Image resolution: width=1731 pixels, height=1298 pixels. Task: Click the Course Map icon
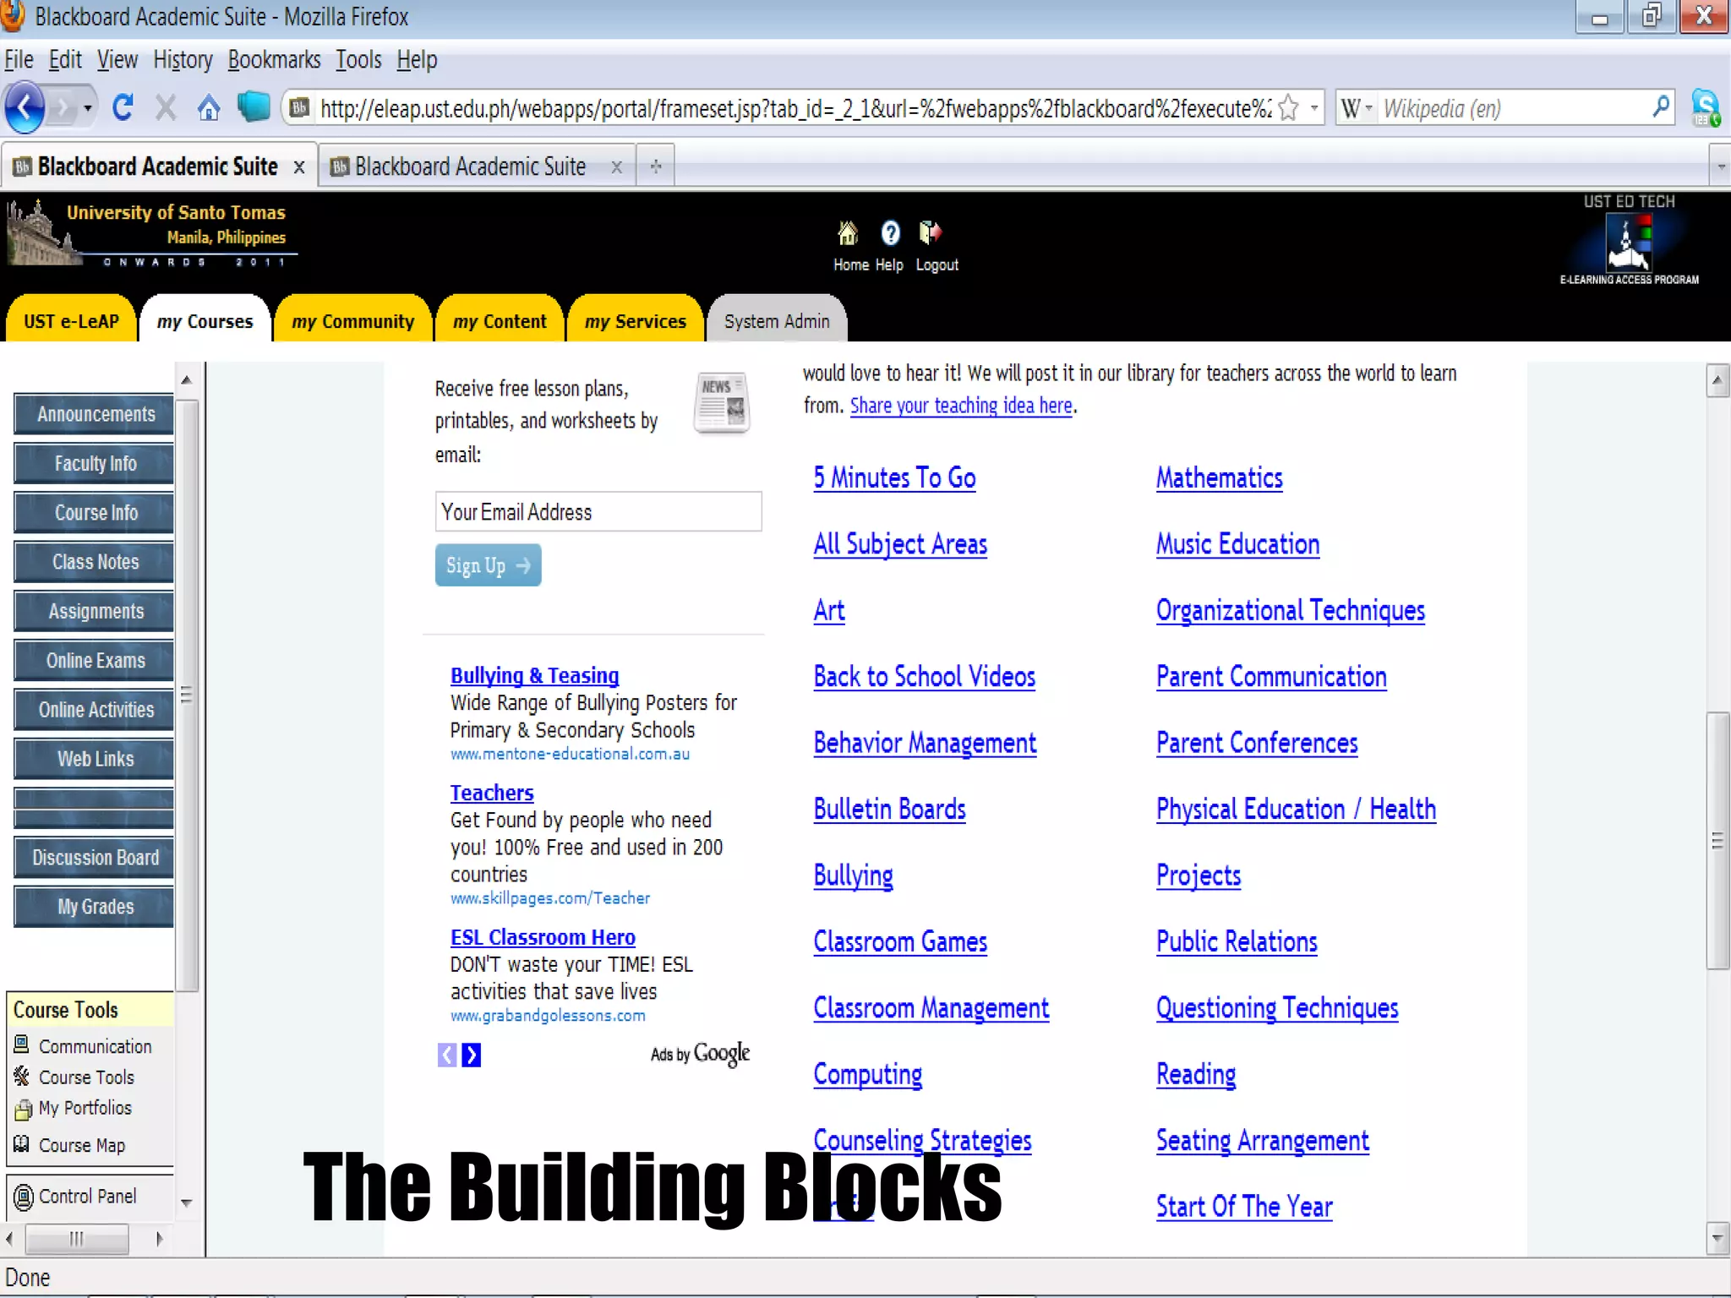pyautogui.click(x=22, y=1144)
